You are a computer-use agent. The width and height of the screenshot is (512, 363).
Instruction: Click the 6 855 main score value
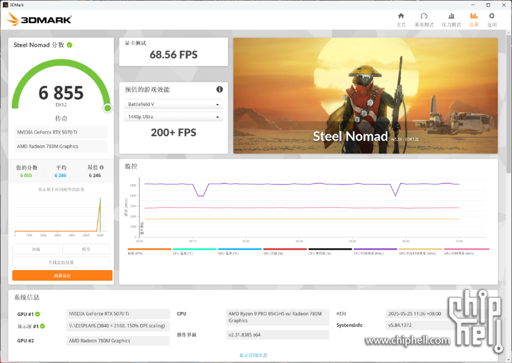(61, 93)
